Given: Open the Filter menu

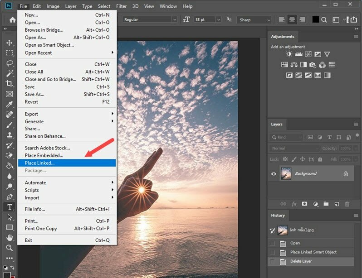Looking at the screenshot, I should coord(121,6).
